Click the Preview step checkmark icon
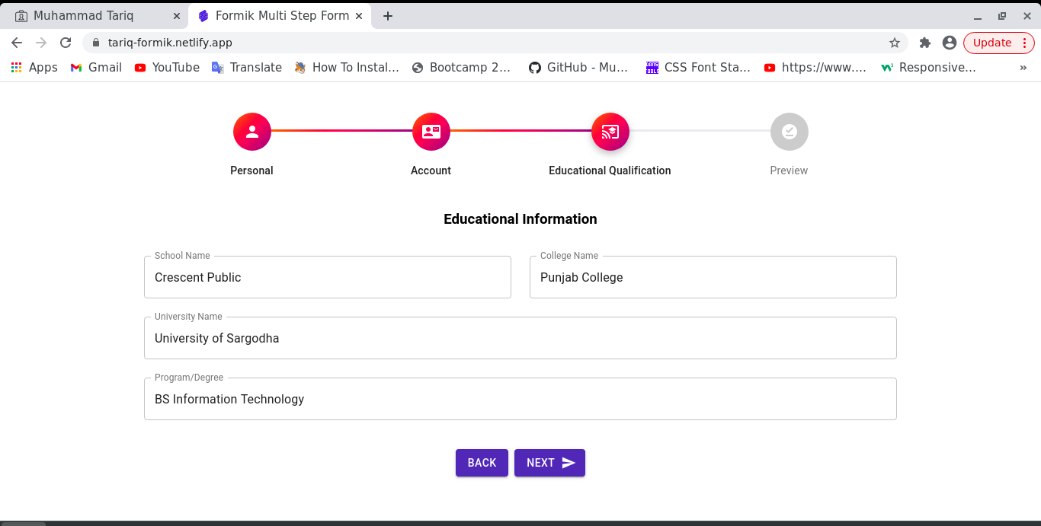Screen dimensions: 1041x526 [x=789, y=132]
